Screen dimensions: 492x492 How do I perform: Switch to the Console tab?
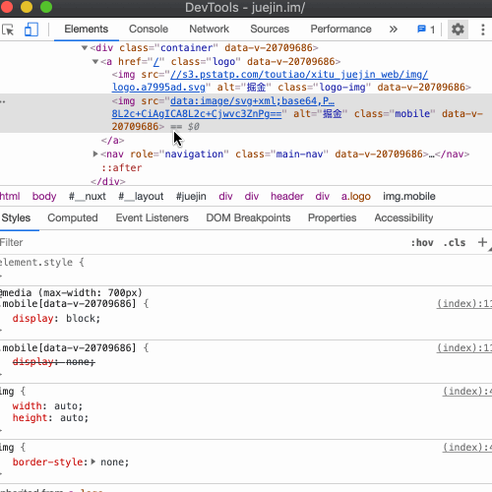pyautogui.click(x=149, y=29)
